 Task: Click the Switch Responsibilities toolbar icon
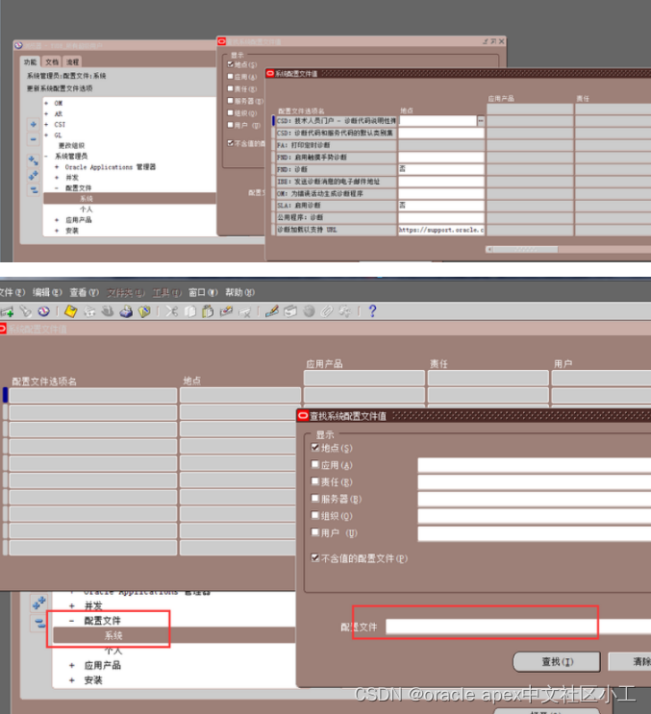(x=108, y=311)
